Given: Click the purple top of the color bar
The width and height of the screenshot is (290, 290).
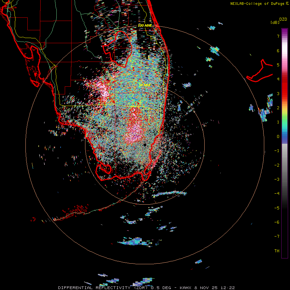Looking at the screenshot, I should 285,32.
